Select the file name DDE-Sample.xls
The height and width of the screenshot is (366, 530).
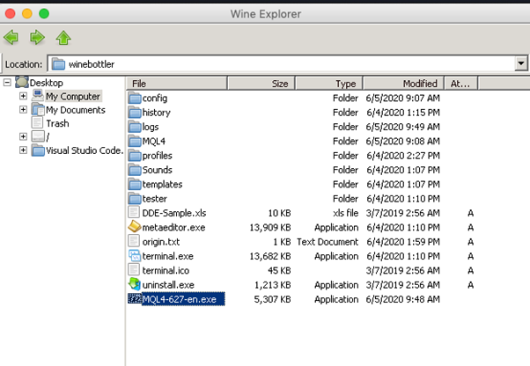tap(174, 213)
